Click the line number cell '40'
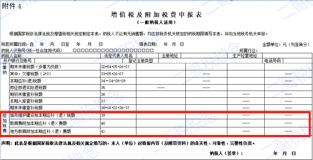313x160 pixels. pyautogui.click(x=118, y=123)
